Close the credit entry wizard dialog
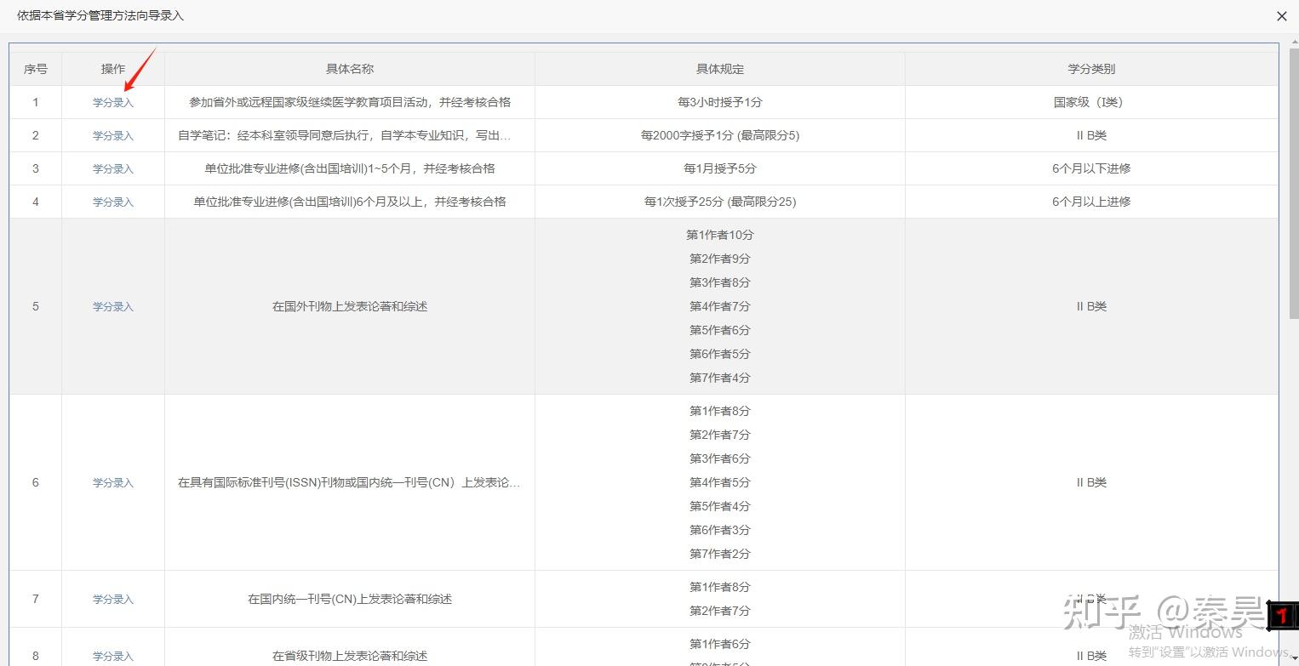1299x666 pixels. coord(1281,16)
